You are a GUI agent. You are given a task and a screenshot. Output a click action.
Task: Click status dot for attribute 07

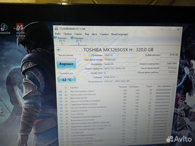tap(61, 108)
